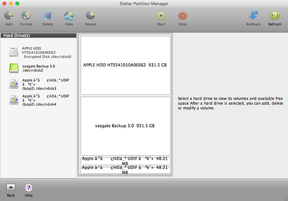The image size is (288, 201).
Task: Click the Hard Drive(s) panel header
Action: [x=39, y=35]
